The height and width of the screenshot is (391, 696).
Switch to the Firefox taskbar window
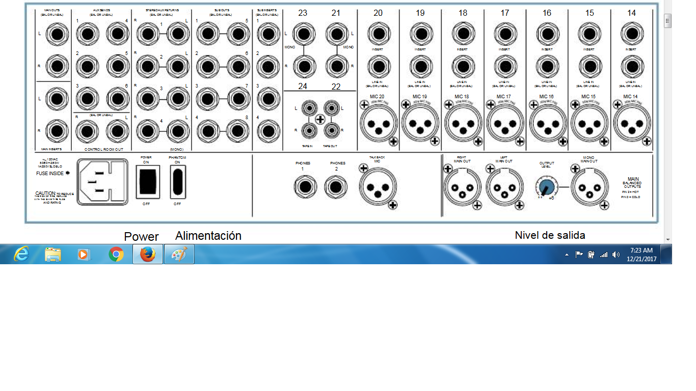point(148,254)
